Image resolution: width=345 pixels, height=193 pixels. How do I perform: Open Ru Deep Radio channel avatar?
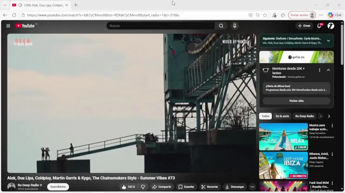[x=11, y=187]
